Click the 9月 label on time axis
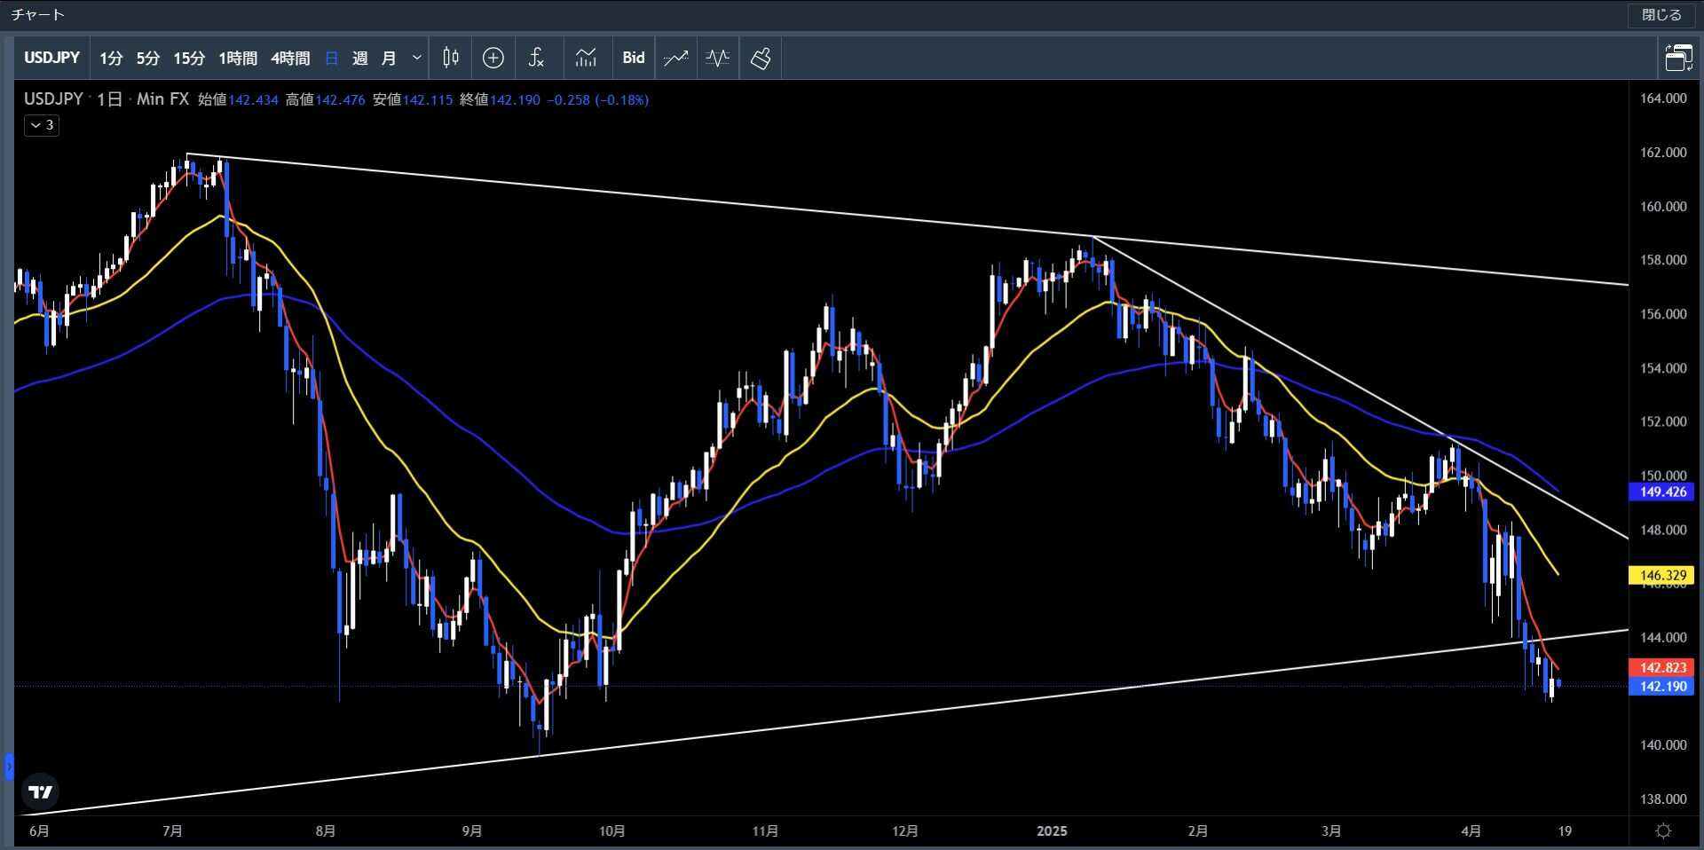 pos(471,831)
